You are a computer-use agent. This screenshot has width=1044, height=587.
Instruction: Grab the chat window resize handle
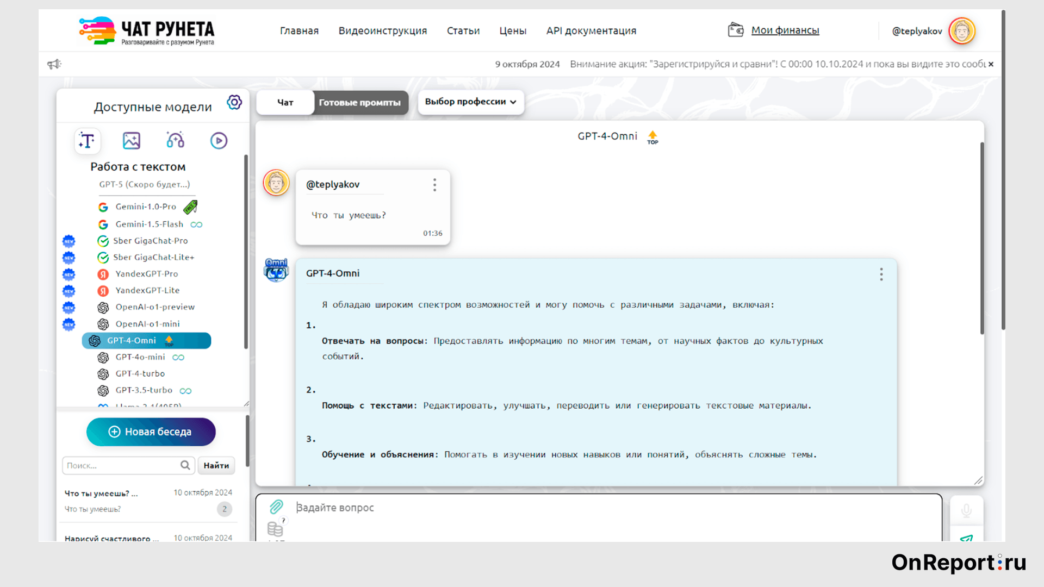978,480
